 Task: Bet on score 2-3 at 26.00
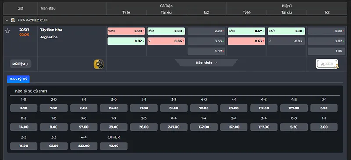[144, 127]
